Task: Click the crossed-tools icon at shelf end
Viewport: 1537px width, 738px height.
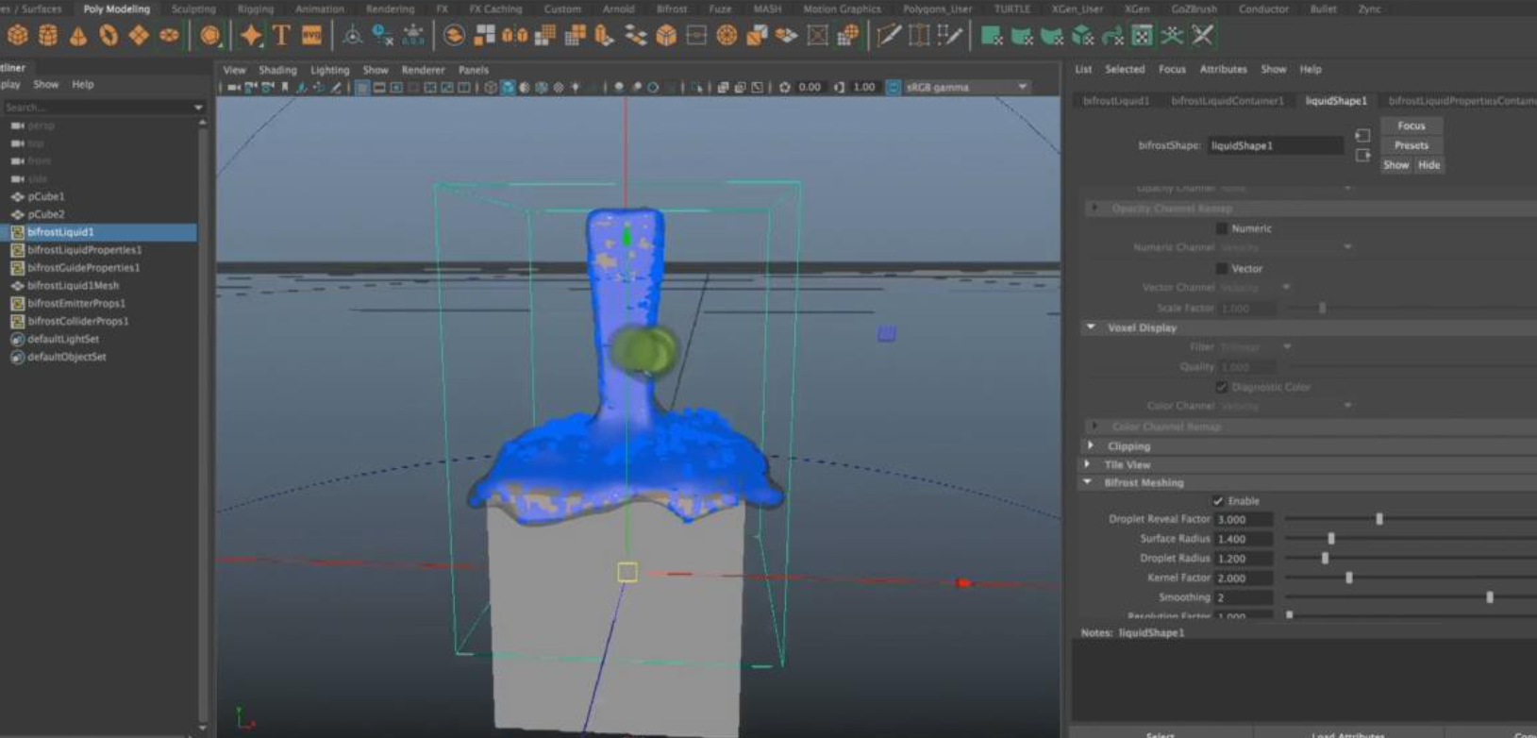Action: (1202, 36)
